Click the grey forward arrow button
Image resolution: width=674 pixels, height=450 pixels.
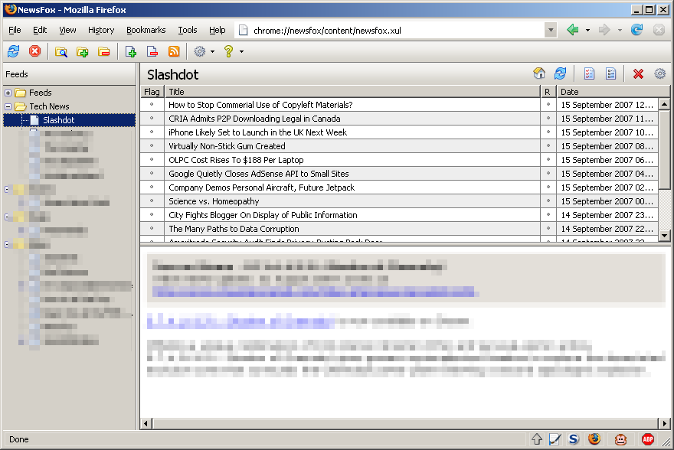click(x=604, y=30)
